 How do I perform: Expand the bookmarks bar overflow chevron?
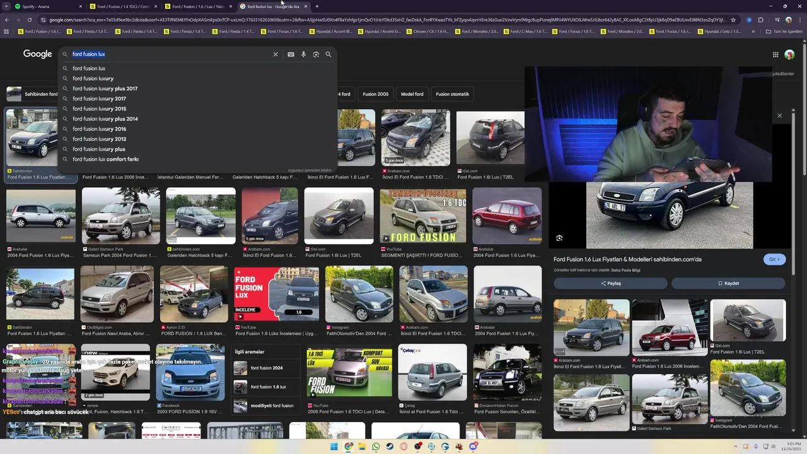pyautogui.click(x=753, y=31)
